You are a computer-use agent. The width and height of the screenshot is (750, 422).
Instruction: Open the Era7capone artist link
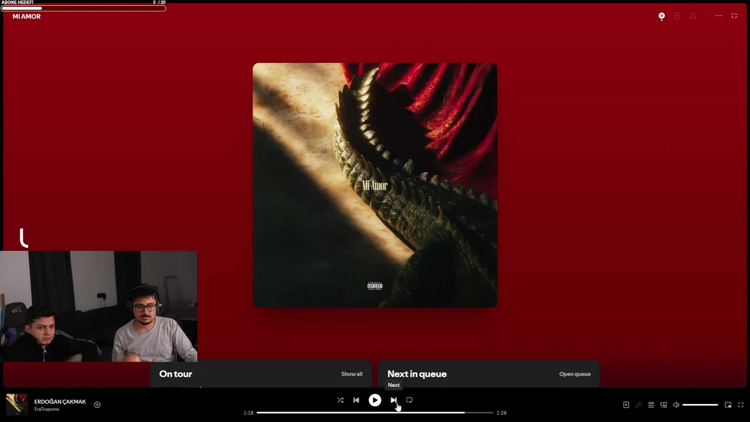pyautogui.click(x=46, y=409)
